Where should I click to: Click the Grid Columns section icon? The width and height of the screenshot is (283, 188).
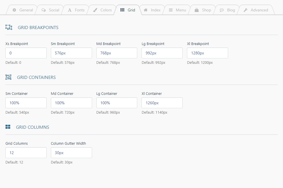[8, 127]
